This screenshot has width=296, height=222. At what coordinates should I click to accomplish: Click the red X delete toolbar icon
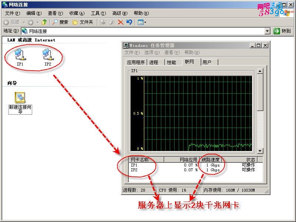[121, 22]
